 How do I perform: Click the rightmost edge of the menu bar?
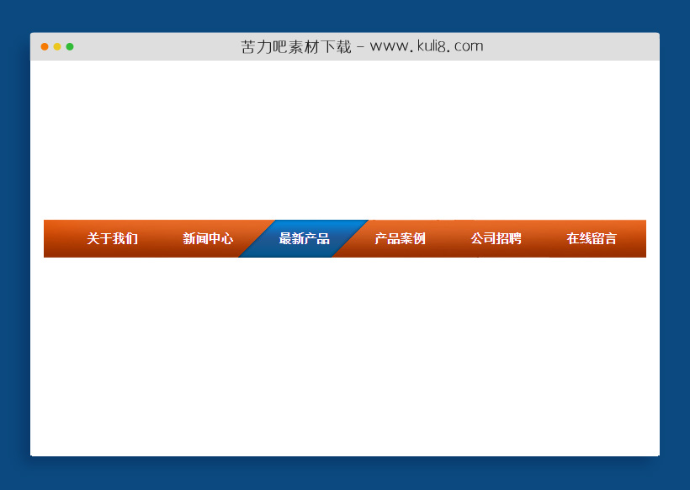[643, 238]
